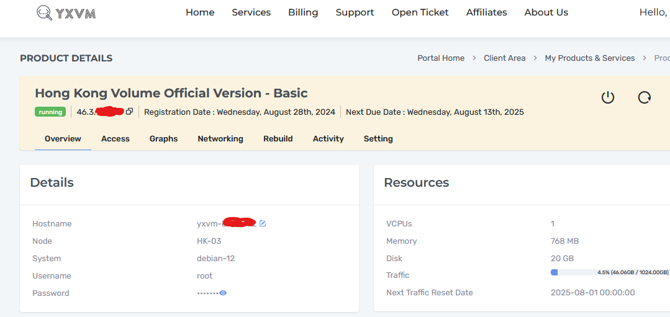Click the power icon for the server
The height and width of the screenshot is (317, 670).
[x=607, y=97]
